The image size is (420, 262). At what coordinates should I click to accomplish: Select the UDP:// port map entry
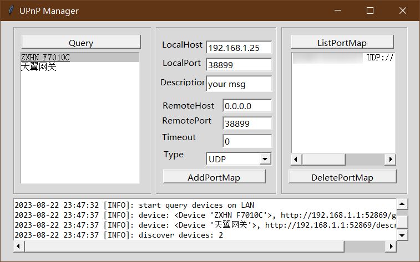tap(343, 58)
